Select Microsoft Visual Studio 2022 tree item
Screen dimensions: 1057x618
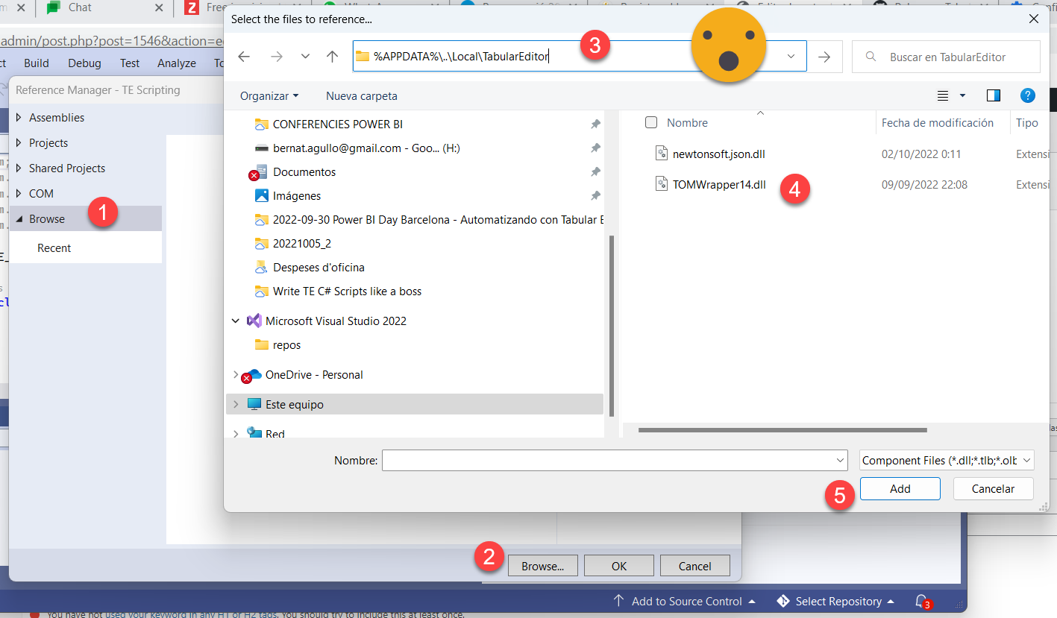click(336, 321)
